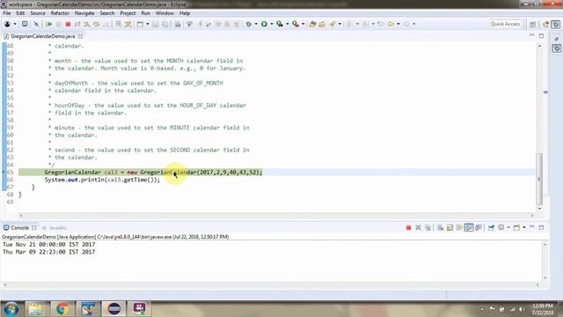This screenshot has width=563, height=317.
Task: Open the Back history dropdown arrow
Action: tap(398, 24)
